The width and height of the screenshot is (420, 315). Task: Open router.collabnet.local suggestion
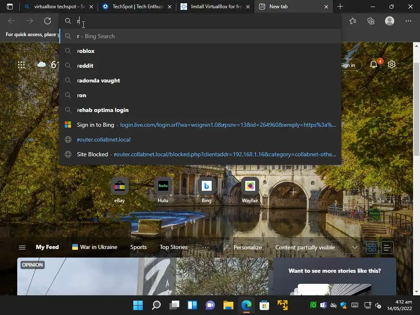(200, 139)
